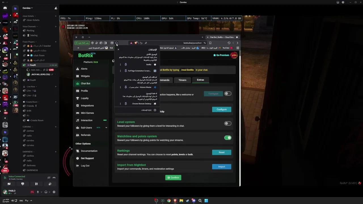
Task: Pin the BotRix extension
Action: [x=126, y=65]
